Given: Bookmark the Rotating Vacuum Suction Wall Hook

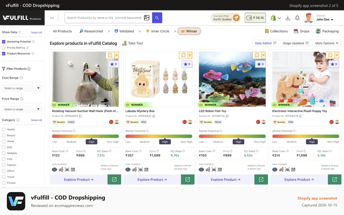Looking at the screenshot, I should pos(110,55).
